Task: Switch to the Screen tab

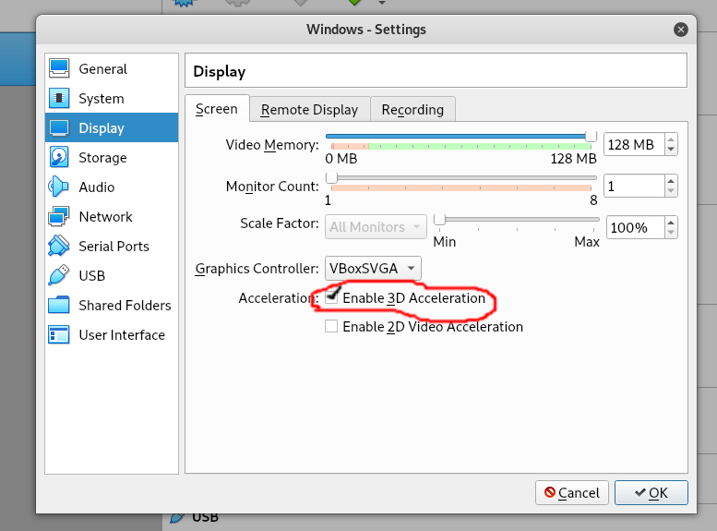Action: point(217,109)
